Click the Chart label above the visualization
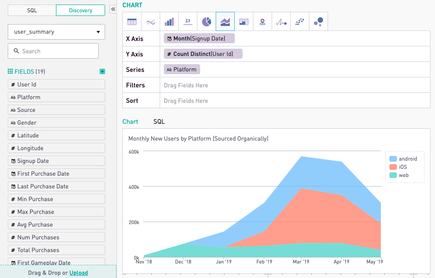 (131, 121)
